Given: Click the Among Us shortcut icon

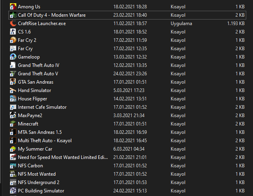Looking at the screenshot, I should 13,7.
